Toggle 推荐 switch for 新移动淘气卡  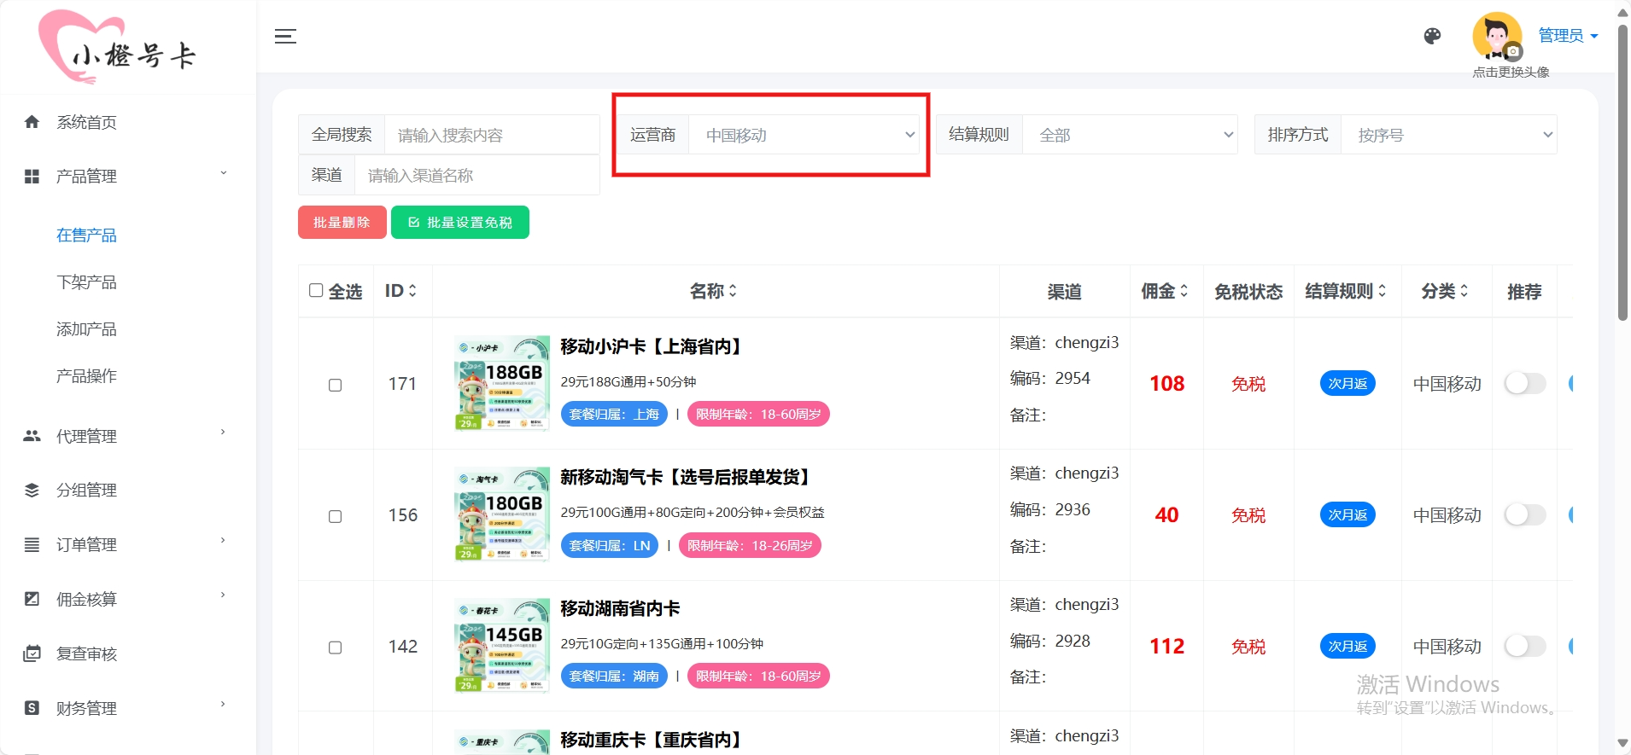[x=1525, y=515]
